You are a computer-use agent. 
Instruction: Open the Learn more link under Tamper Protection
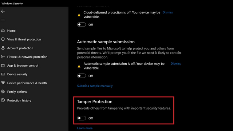(85, 128)
